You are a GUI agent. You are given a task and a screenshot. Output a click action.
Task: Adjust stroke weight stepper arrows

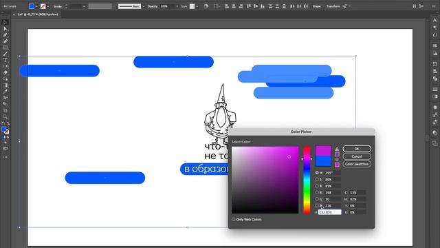(66, 6)
